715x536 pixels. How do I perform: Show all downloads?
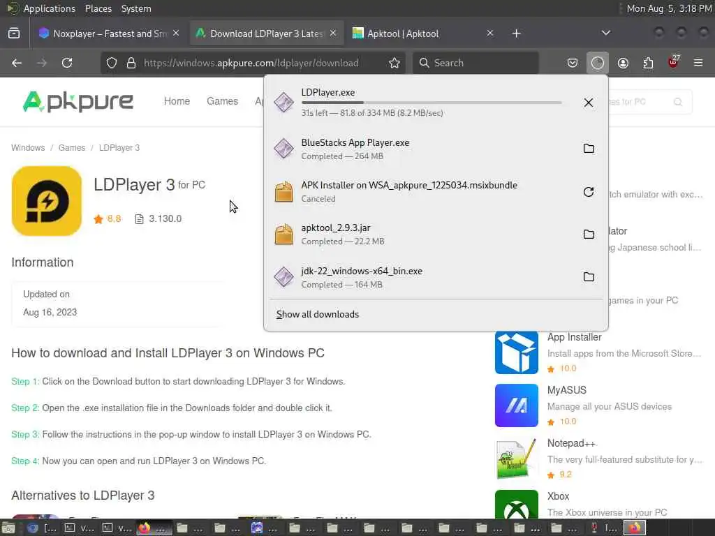pyautogui.click(x=318, y=315)
